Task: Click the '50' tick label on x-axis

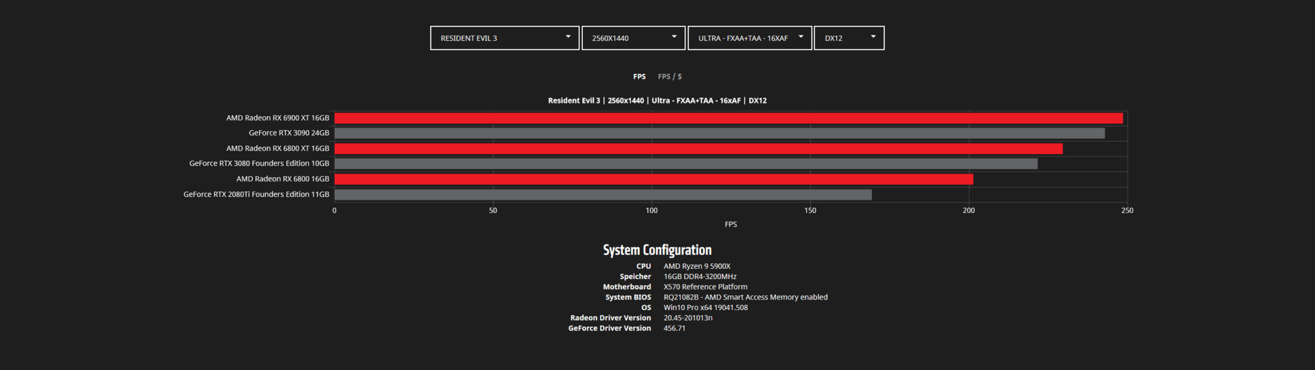Action: tap(493, 211)
